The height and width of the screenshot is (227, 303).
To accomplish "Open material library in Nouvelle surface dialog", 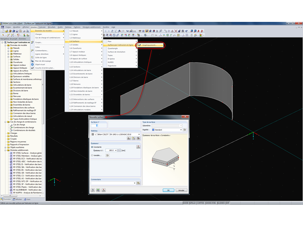I will 129,138.
